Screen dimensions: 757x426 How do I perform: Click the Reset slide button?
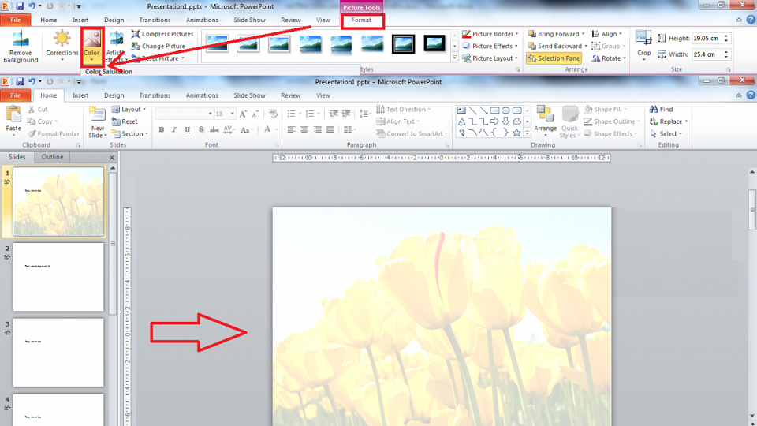click(125, 121)
